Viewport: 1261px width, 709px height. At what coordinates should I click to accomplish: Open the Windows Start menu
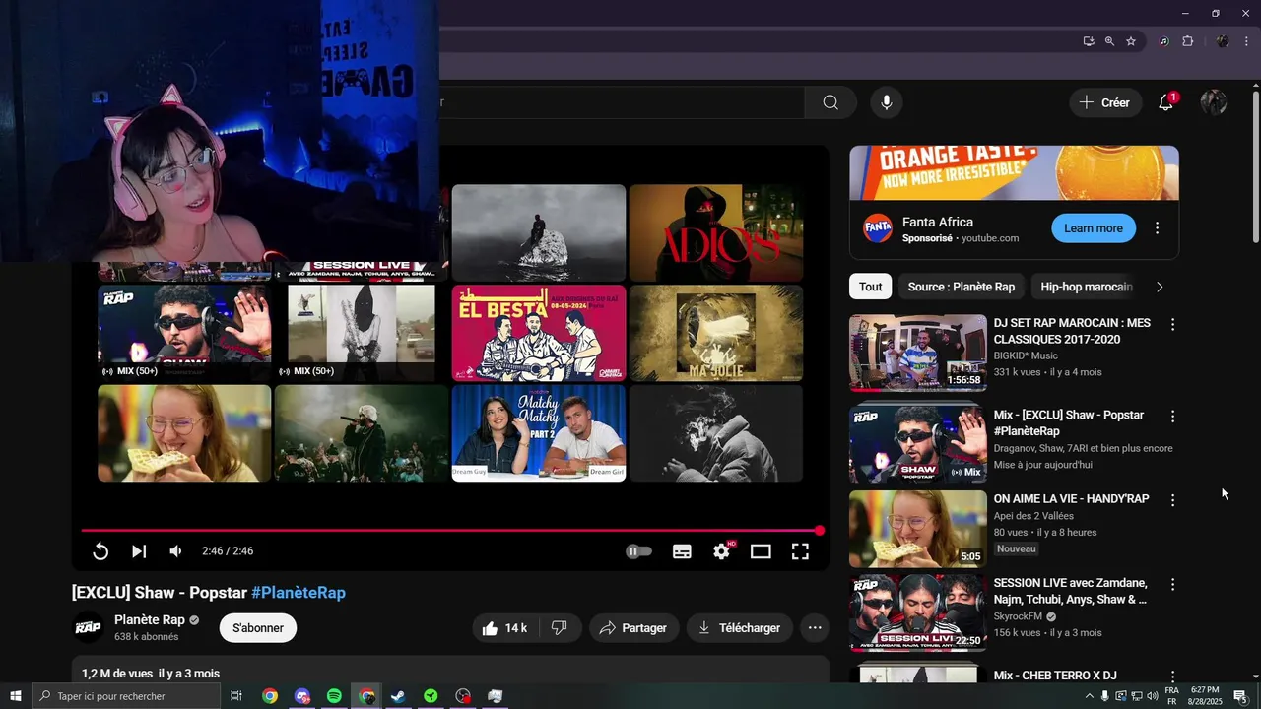pos(15,696)
